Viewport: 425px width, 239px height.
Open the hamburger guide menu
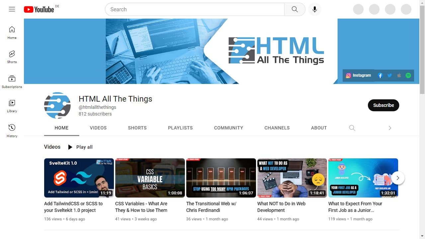[12, 9]
